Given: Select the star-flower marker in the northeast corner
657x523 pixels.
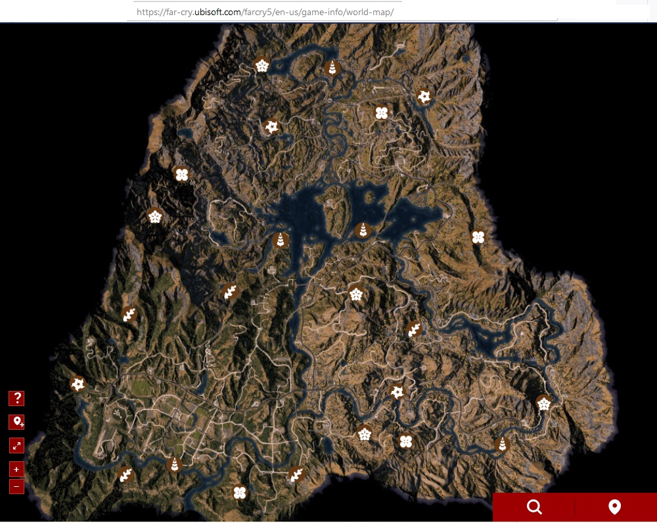Looking at the screenshot, I should [424, 97].
